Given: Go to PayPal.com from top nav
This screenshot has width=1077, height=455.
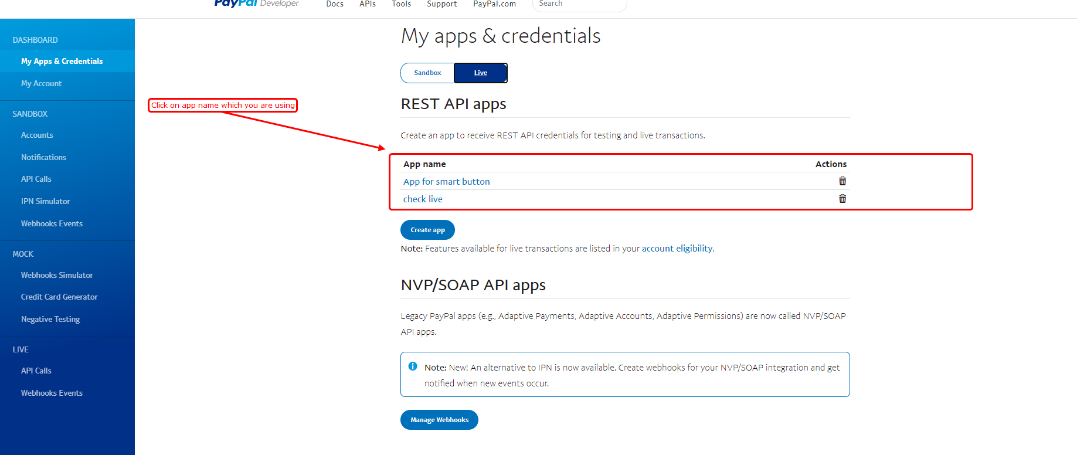Looking at the screenshot, I should [495, 4].
